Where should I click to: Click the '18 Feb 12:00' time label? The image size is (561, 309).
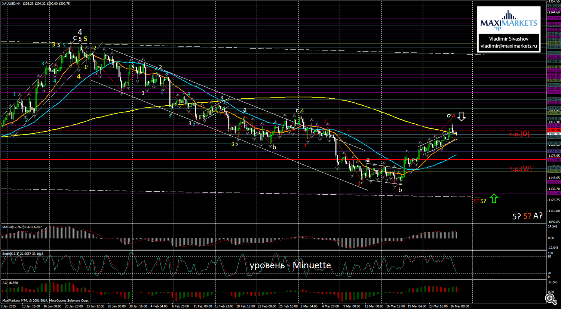(x=245, y=306)
